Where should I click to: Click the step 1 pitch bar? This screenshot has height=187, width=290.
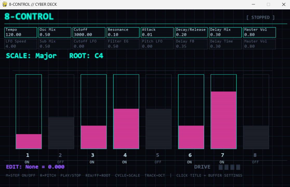(x=29, y=111)
